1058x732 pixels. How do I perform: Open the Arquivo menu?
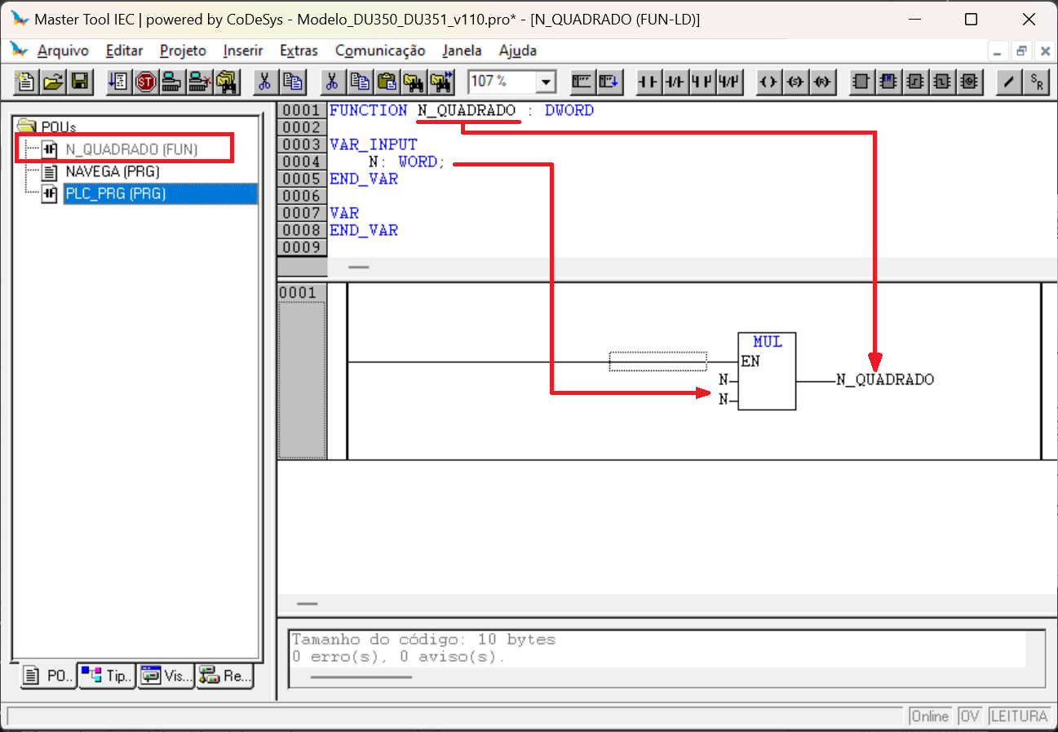63,51
